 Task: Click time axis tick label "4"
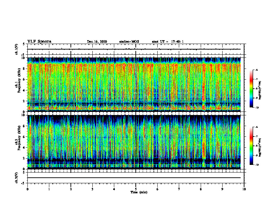(114, 189)
